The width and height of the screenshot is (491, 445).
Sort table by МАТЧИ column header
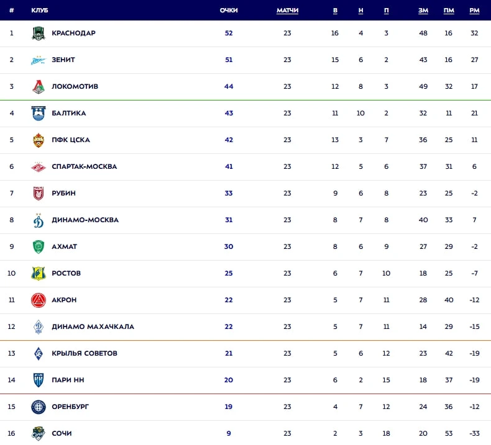(x=287, y=11)
